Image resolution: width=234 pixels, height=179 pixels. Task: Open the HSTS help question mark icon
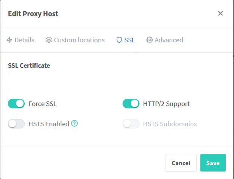coord(74,124)
